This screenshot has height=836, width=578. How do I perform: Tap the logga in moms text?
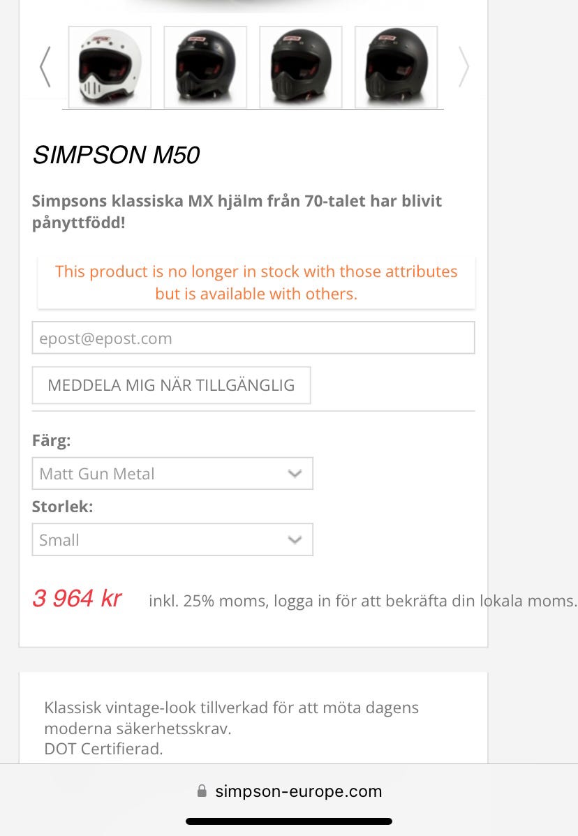[x=363, y=601]
